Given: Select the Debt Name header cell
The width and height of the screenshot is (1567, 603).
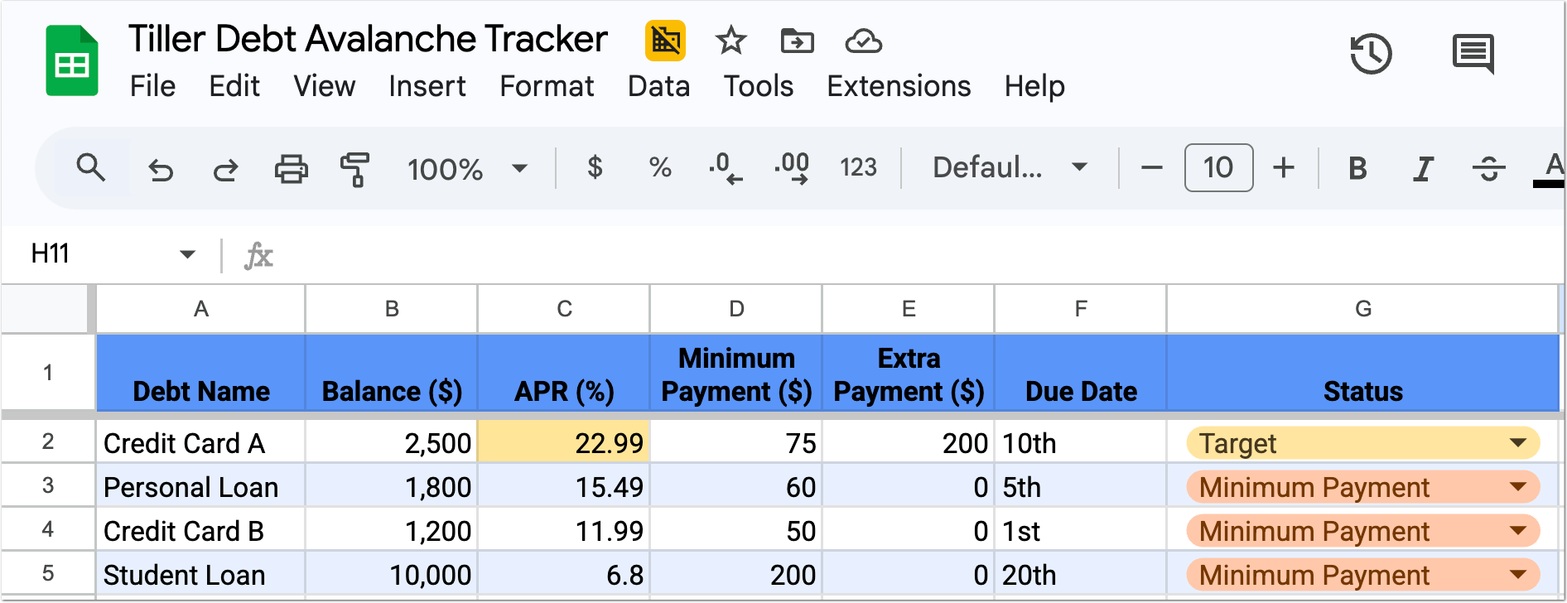Looking at the screenshot, I should click(201, 373).
